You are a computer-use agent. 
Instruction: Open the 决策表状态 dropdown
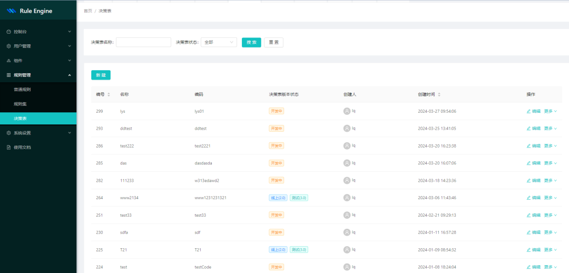(219, 42)
